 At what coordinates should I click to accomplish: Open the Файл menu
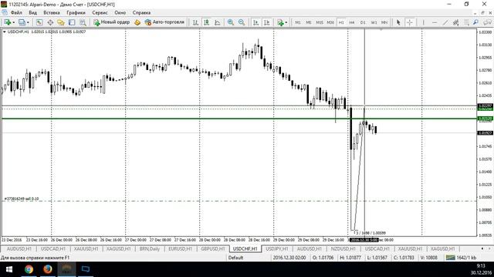pos(16,12)
